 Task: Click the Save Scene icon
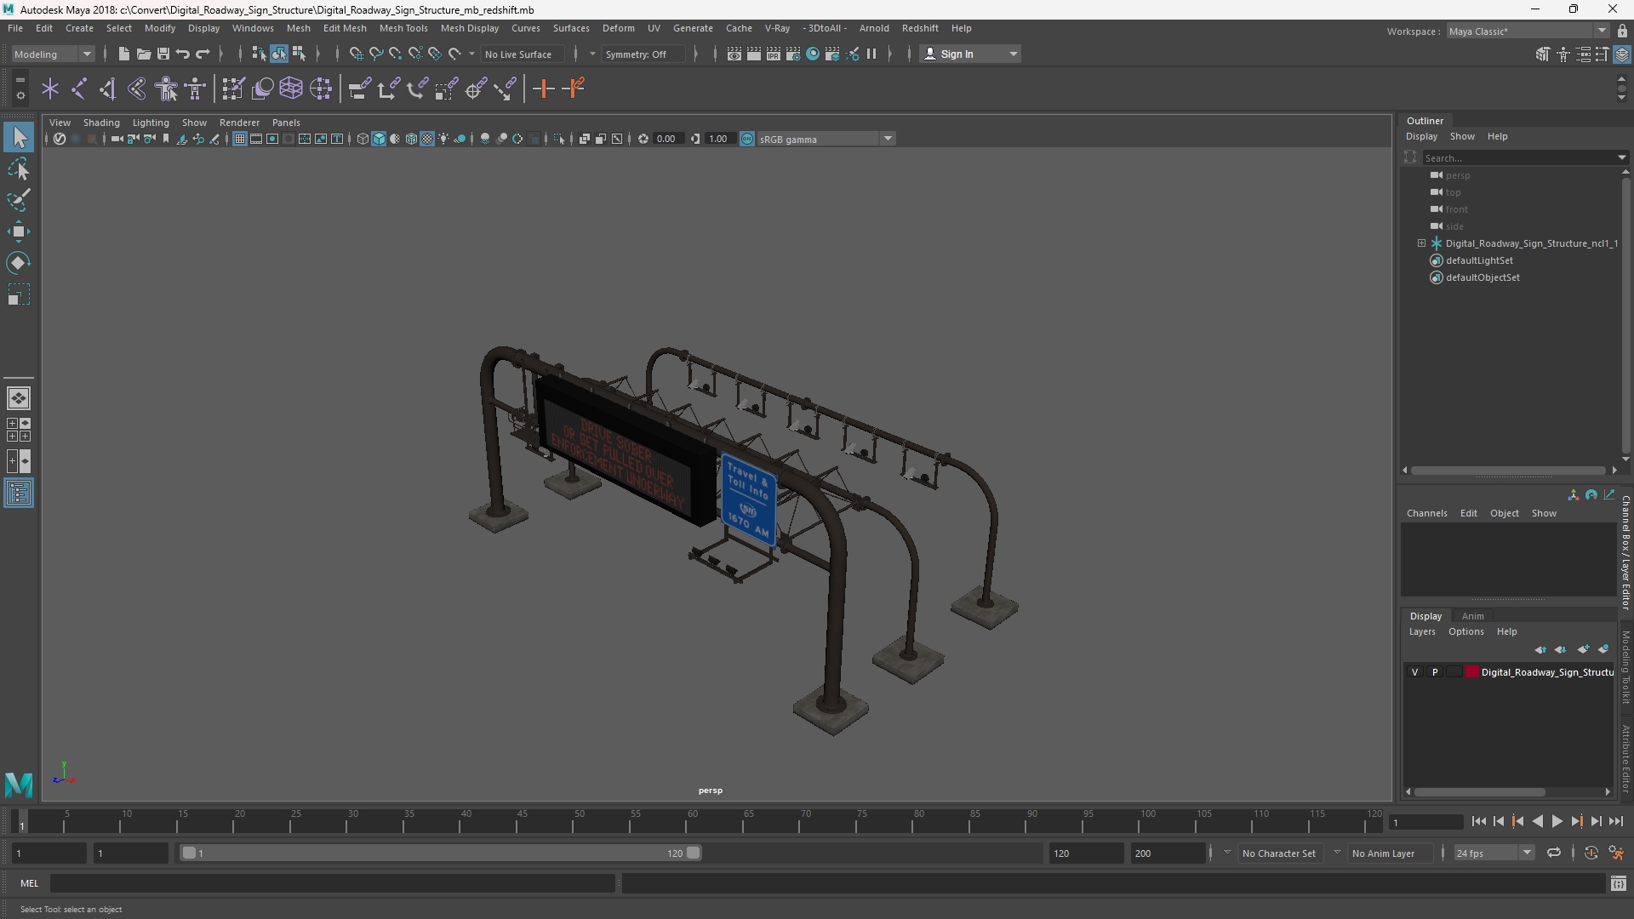pyautogui.click(x=163, y=54)
